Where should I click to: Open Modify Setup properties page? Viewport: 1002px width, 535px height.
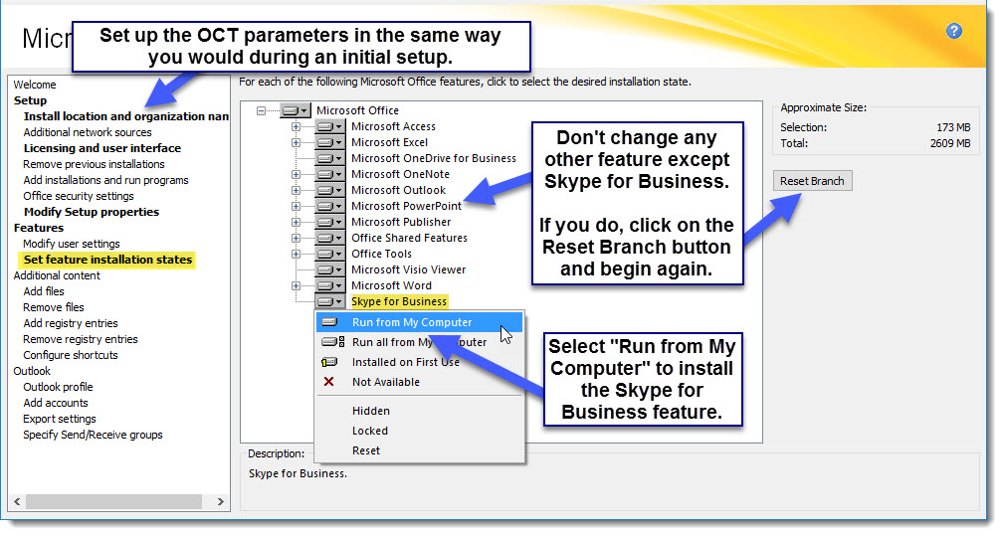tap(92, 212)
